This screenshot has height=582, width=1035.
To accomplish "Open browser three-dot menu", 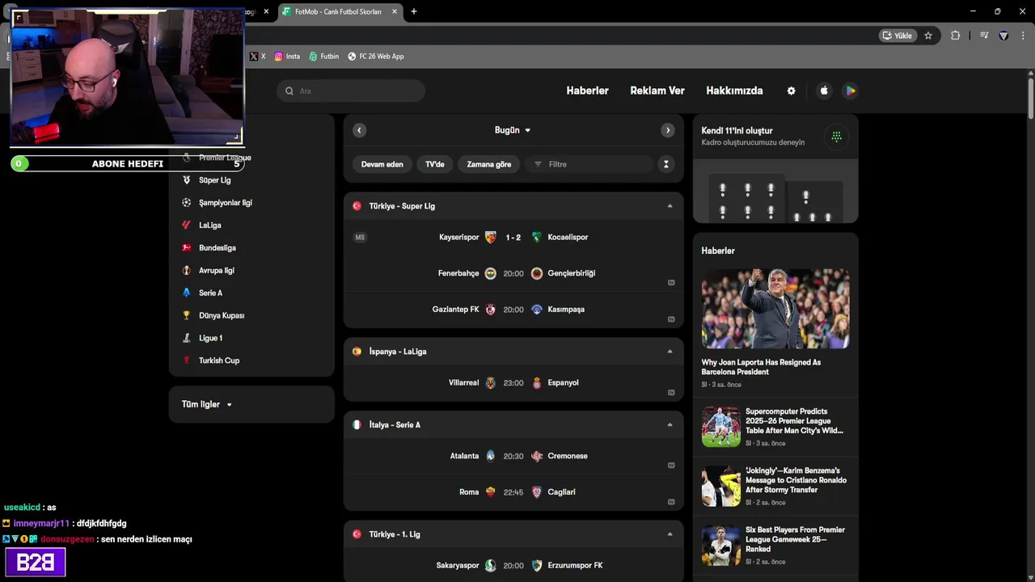I will point(1023,36).
